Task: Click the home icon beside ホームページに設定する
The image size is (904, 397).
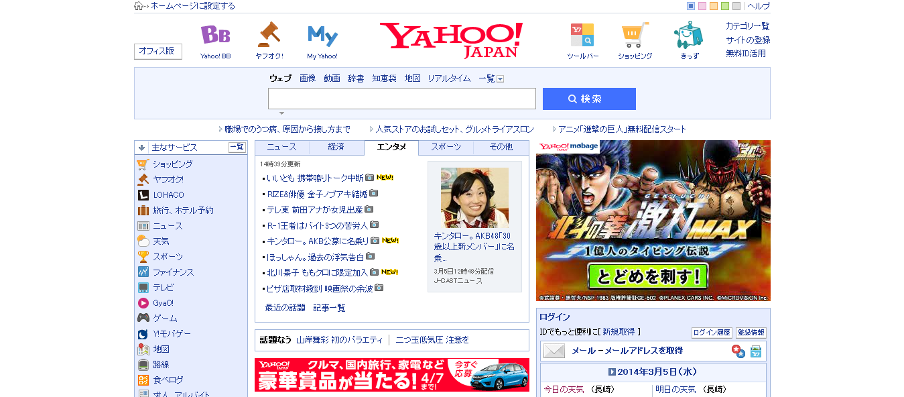Action: [x=139, y=6]
